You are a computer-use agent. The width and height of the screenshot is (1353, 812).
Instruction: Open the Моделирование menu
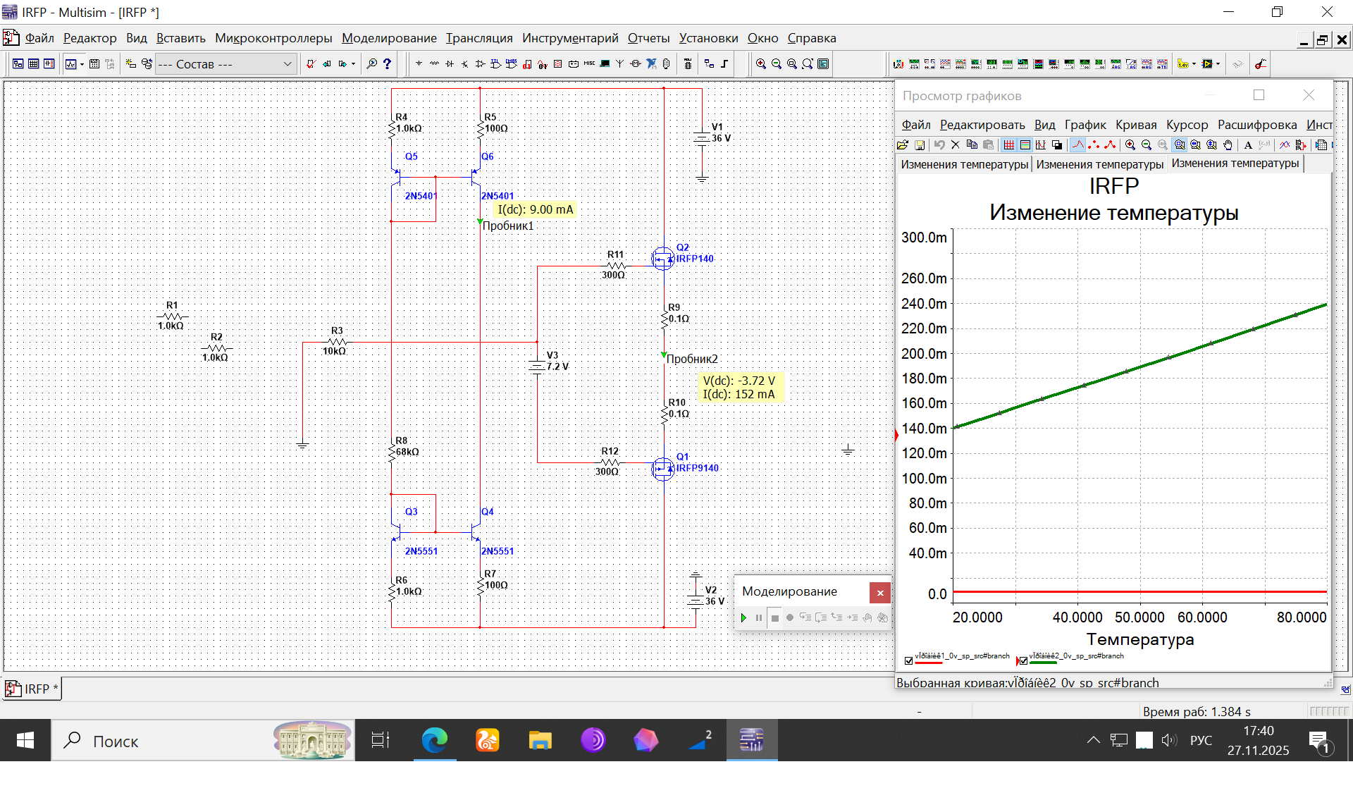click(388, 38)
